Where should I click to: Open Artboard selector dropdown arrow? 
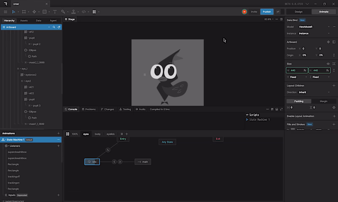(x=49, y=27)
